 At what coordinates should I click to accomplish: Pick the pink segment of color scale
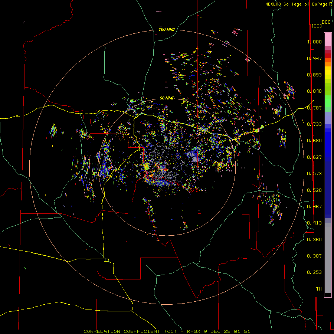pos(328,40)
